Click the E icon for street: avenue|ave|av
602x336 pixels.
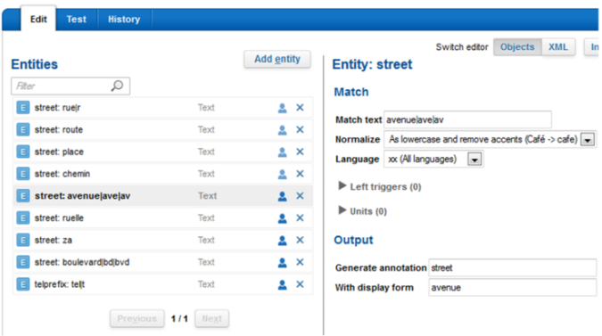click(x=23, y=196)
